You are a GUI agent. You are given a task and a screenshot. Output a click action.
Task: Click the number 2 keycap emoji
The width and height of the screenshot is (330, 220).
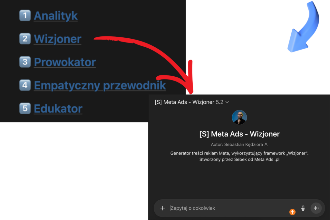25,39
